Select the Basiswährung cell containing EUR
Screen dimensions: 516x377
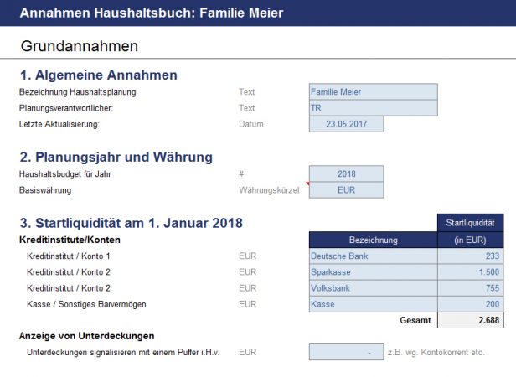[x=346, y=190]
